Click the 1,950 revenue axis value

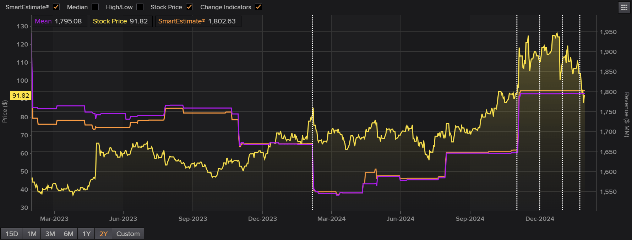coord(608,32)
